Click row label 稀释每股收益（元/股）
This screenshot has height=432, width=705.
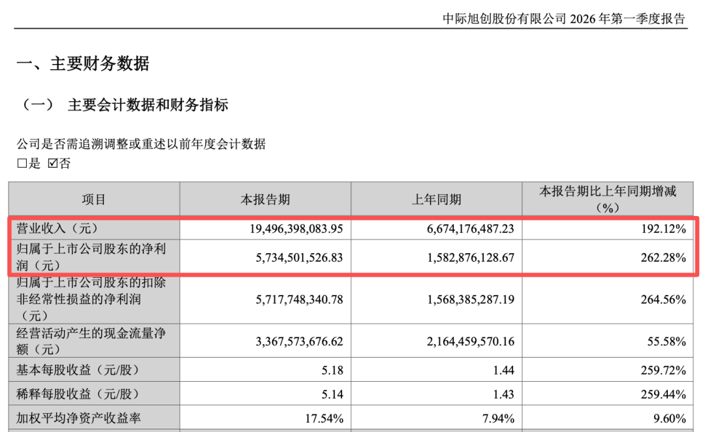(x=79, y=394)
